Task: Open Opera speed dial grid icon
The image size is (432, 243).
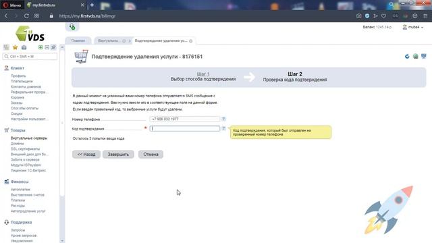Action: 36,16
